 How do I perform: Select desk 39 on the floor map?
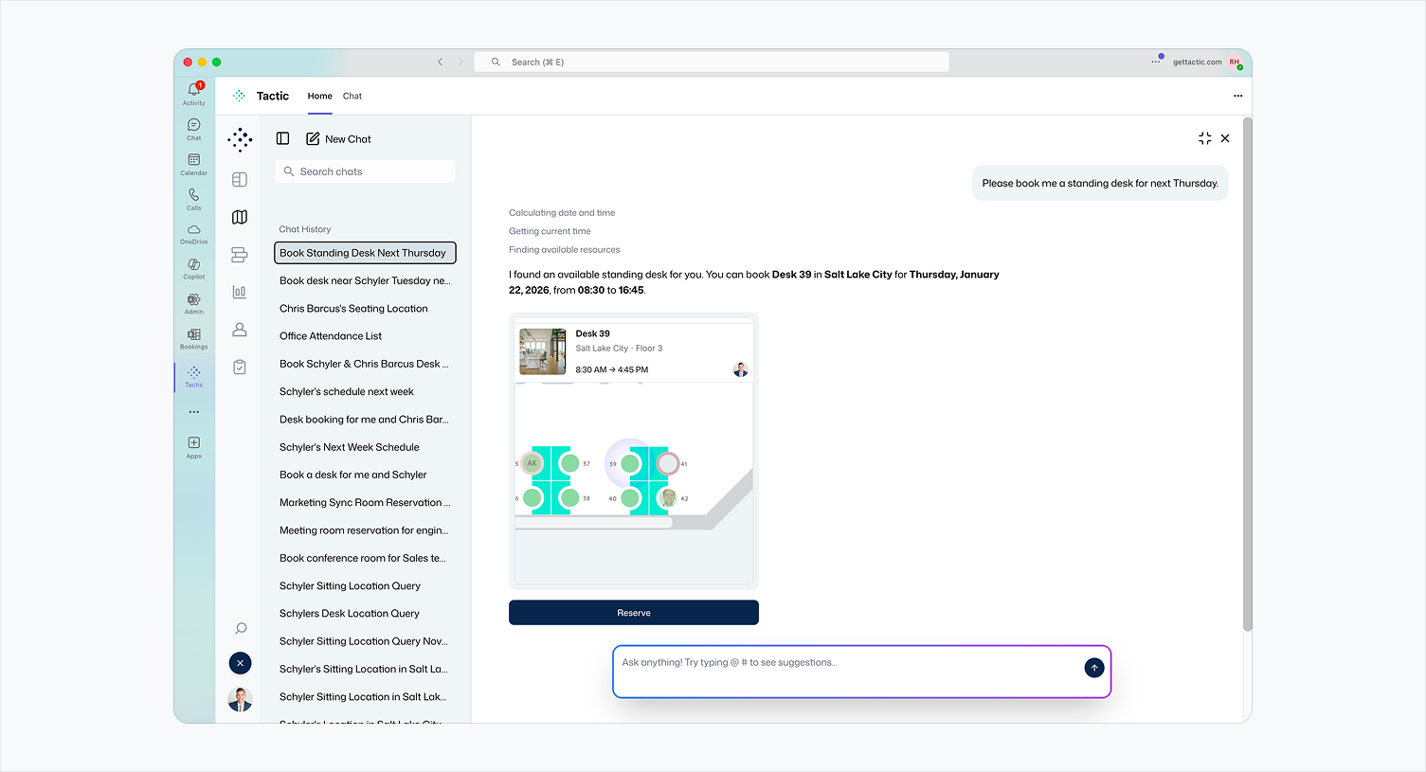tap(631, 463)
